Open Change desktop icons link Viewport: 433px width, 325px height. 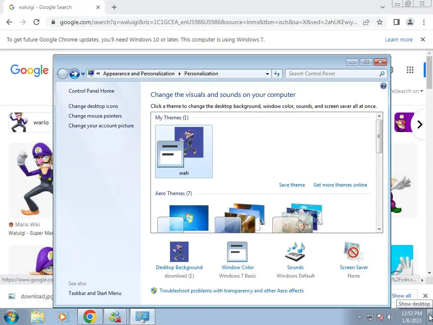[93, 106]
